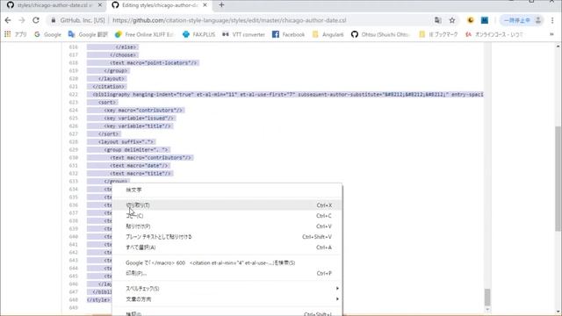Image resolution: width=562 pixels, height=316 pixels.
Task: Open IE bookmarks folder
Action: point(438,34)
